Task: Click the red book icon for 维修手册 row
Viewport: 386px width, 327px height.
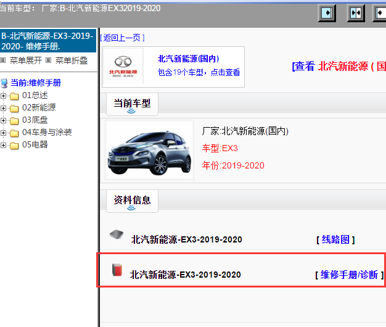Action: tap(117, 270)
